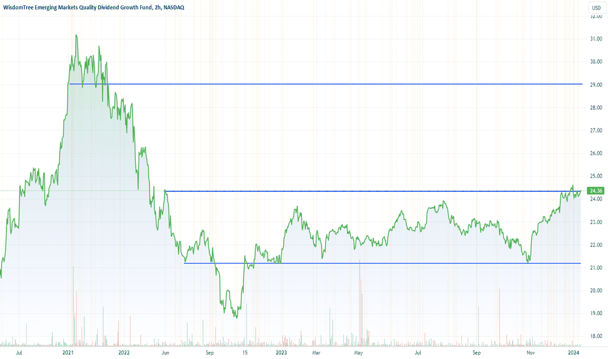Click the Jun date label on time axis

(165, 352)
